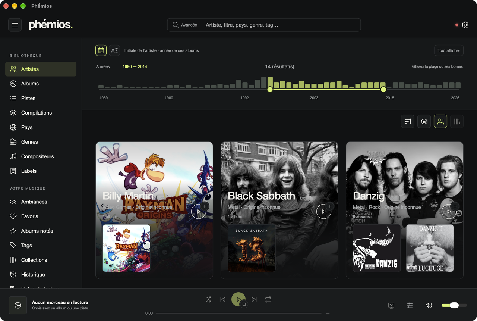Click the right handle of the year range slider

(x=383, y=90)
